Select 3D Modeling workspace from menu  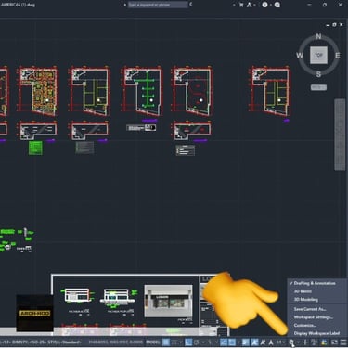click(x=306, y=300)
